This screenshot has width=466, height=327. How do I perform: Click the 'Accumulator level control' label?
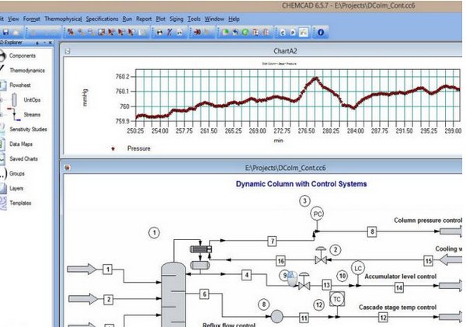coord(400,277)
